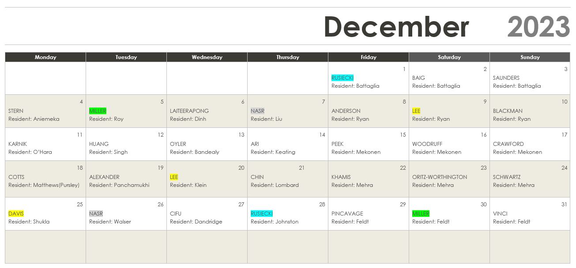Click Resident: Panchamukhi on December 19
This screenshot has width=576, height=268.
click(x=119, y=185)
